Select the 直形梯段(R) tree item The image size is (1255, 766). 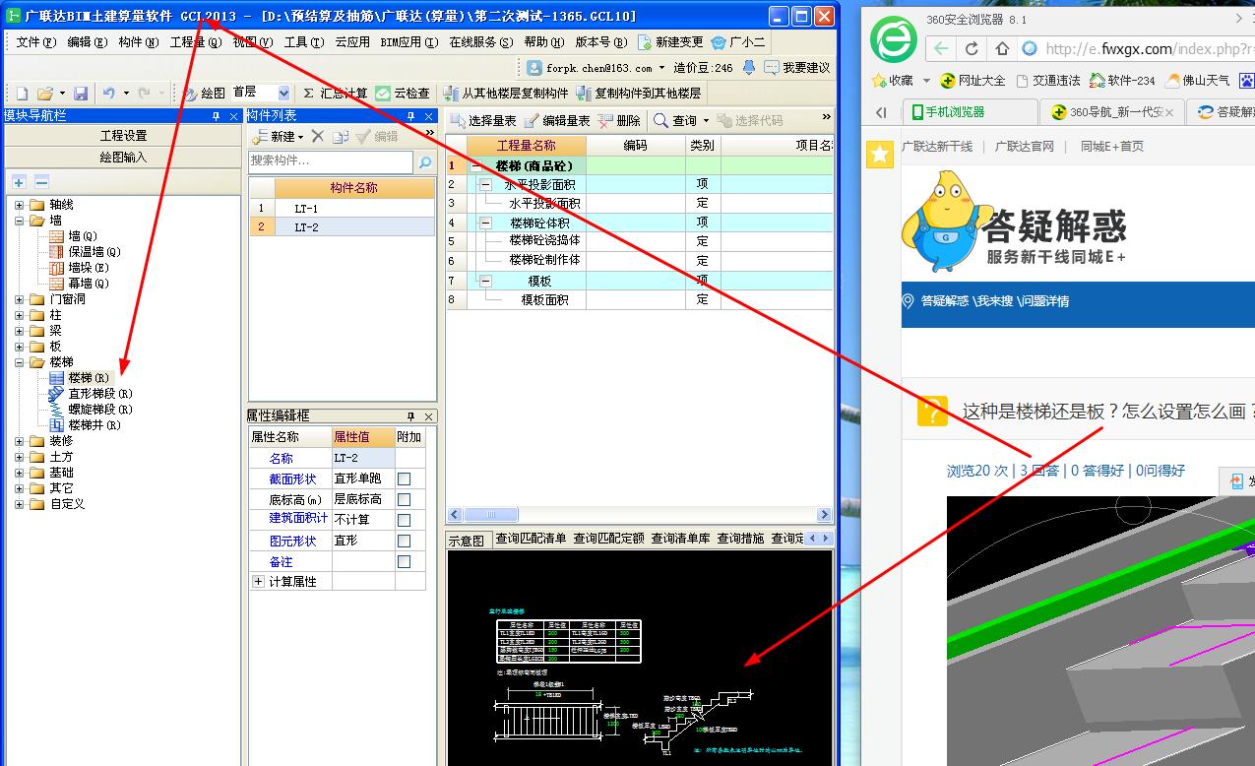[x=99, y=394]
